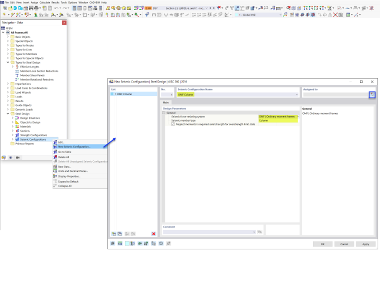The image size is (380, 285).
Task: Click the view in X direction icon
Action: click(305, 8)
